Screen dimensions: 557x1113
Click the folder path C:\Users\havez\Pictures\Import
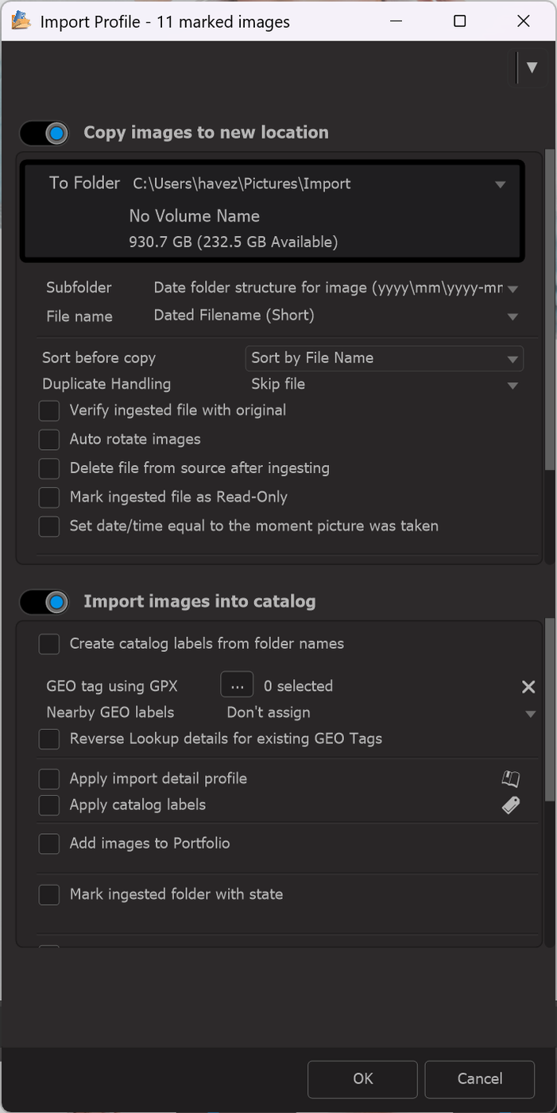coord(242,184)
